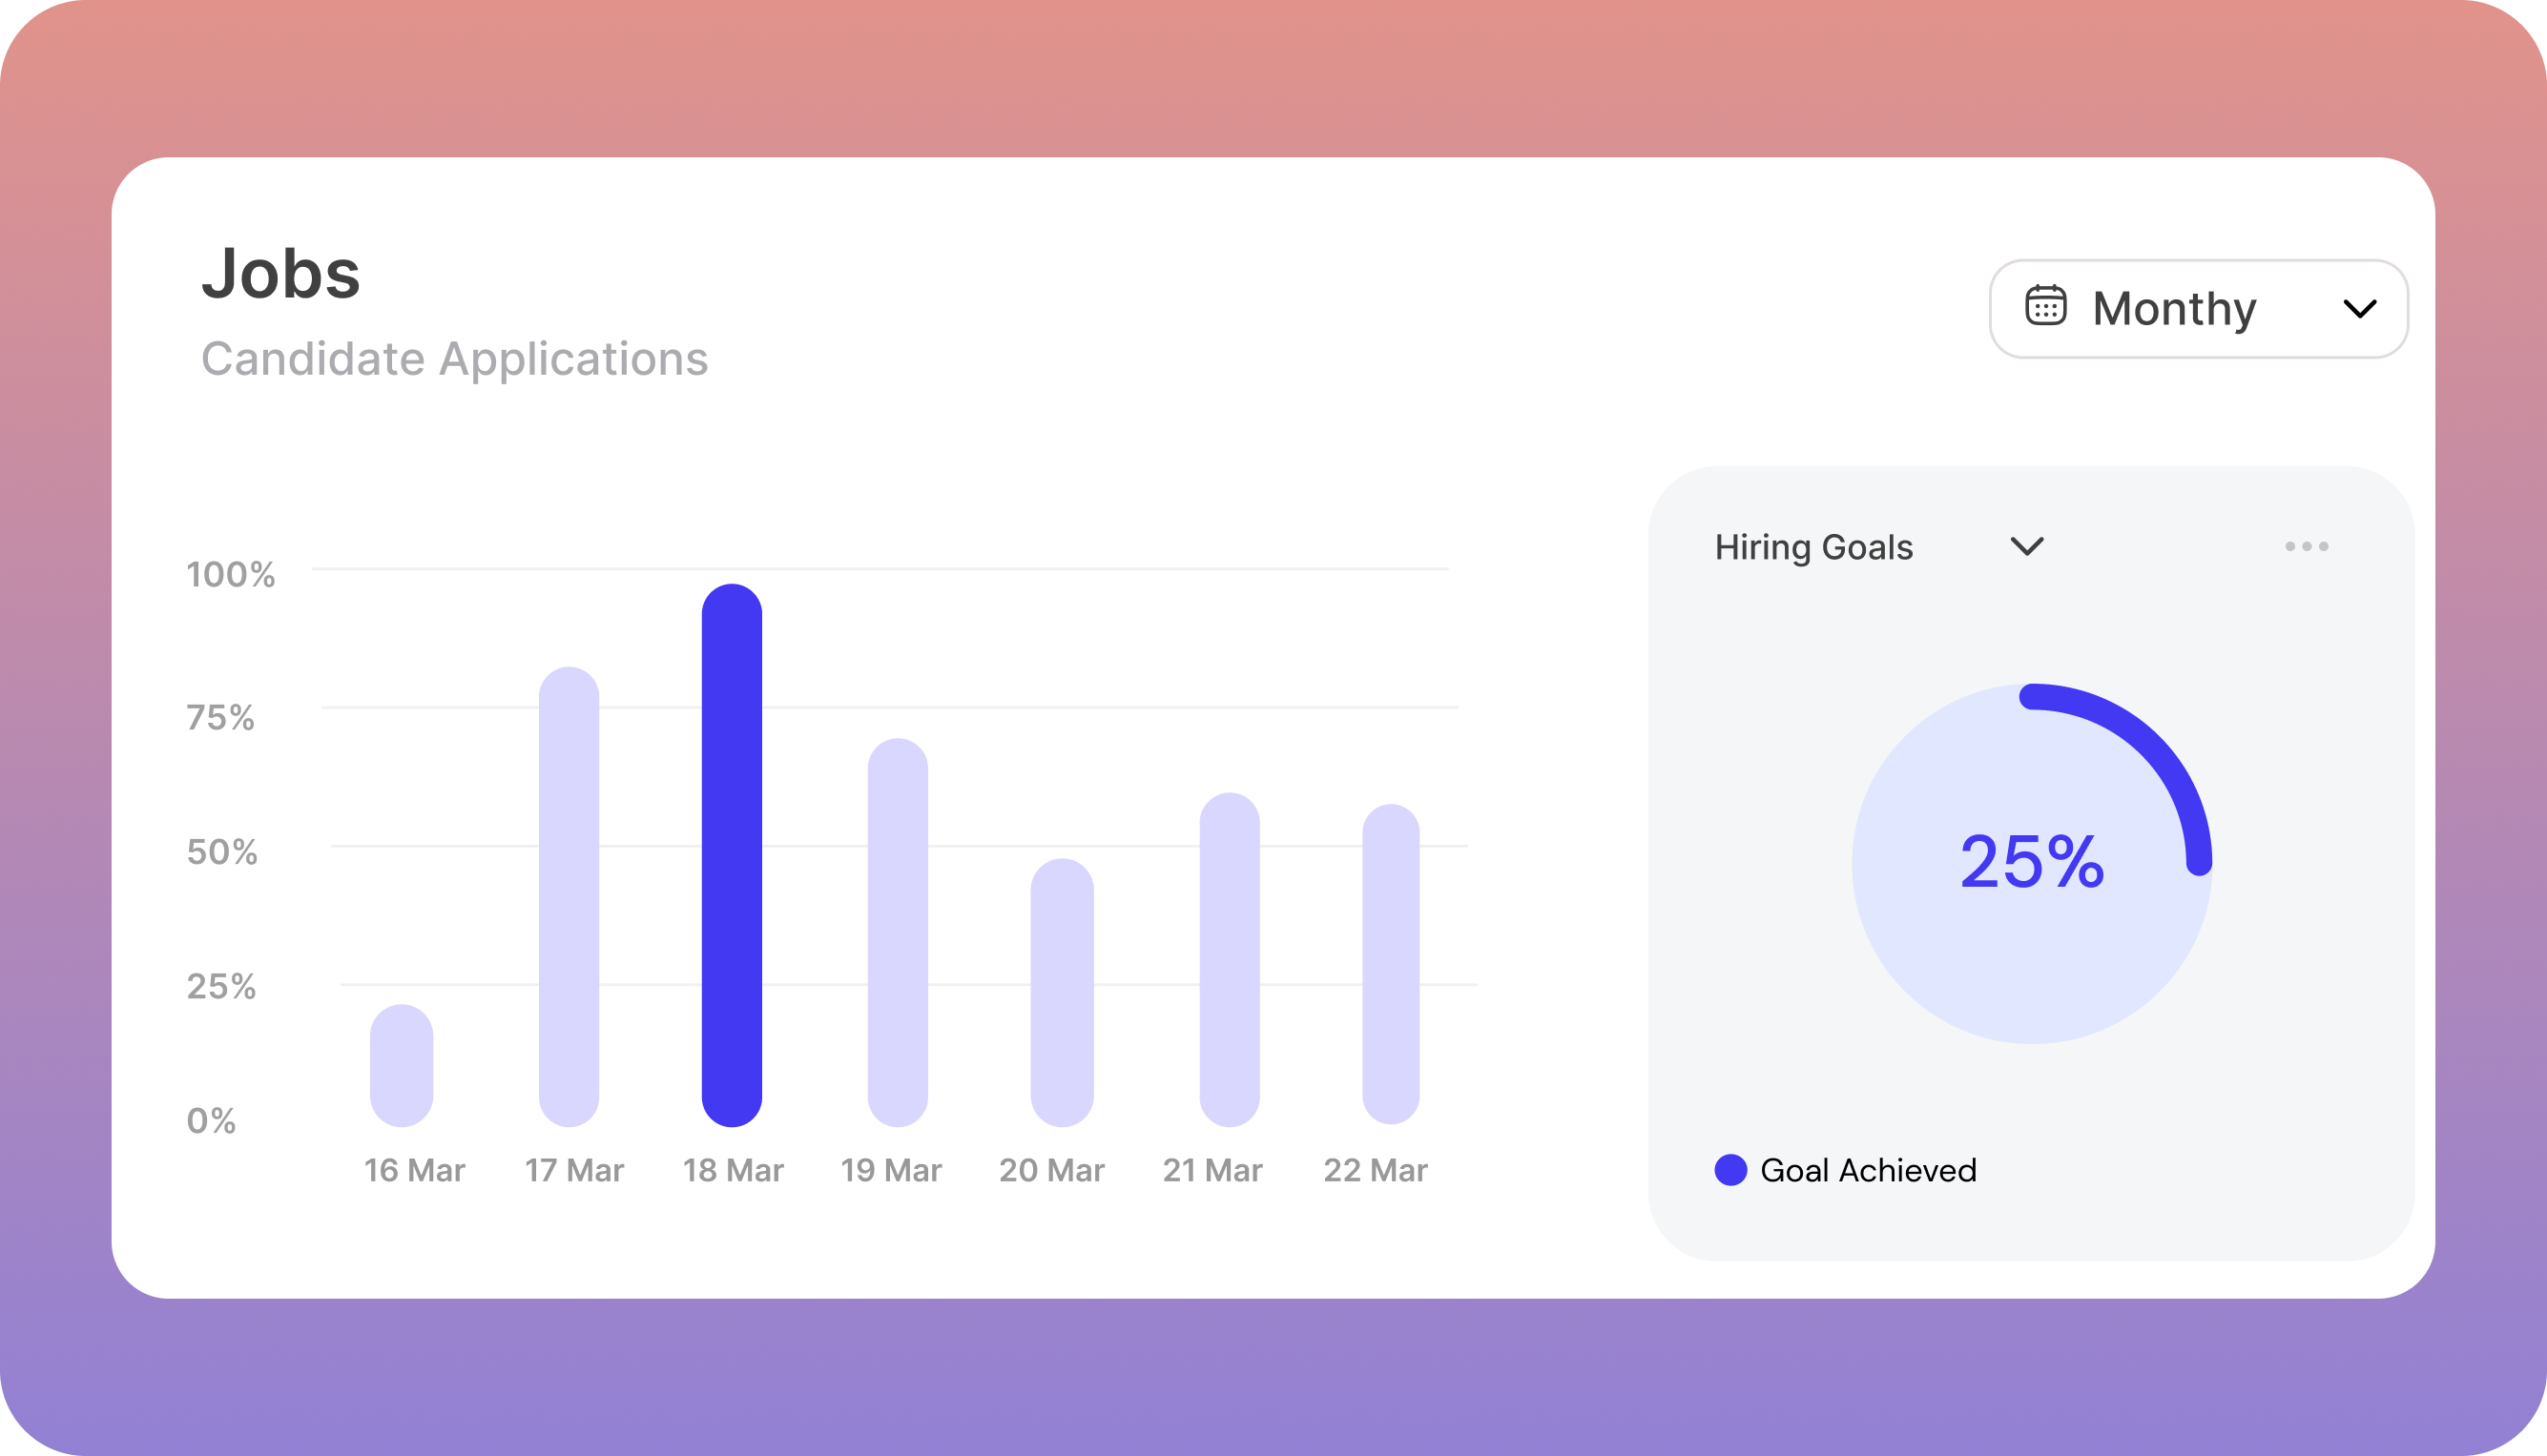Select the highlighted 18 Mar bar
Viewport: 2547px width, 1456px height.
[732, 855]
